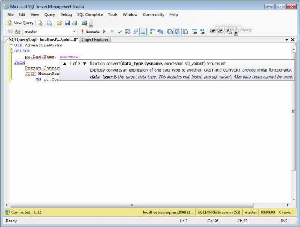Show previous function overload in tooltip
300x227 pixels.
(x=65, y=64)
